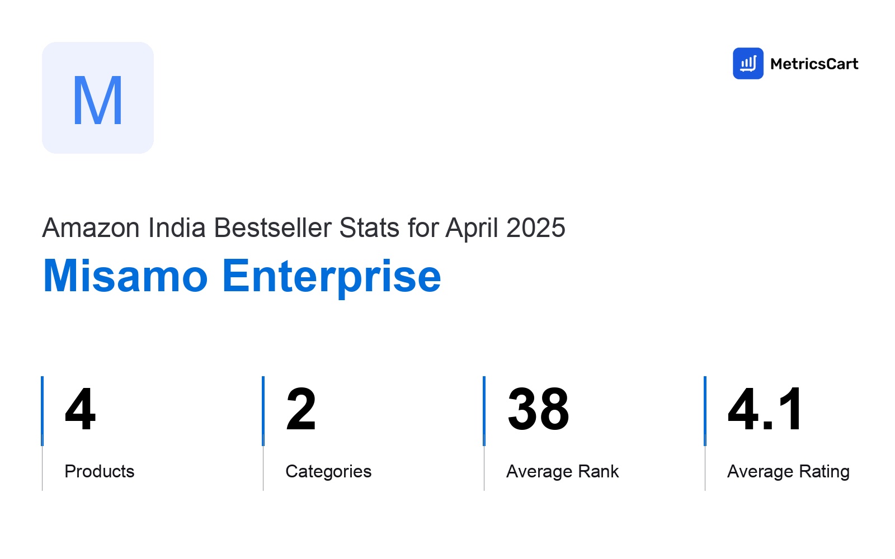Click the April 2025 text in heading

click(506, 228)
